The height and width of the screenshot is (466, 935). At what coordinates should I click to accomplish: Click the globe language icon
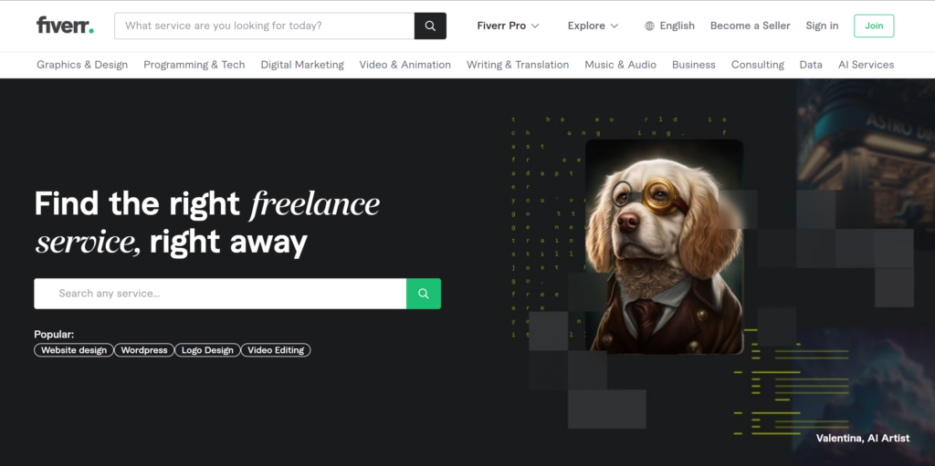649,26
